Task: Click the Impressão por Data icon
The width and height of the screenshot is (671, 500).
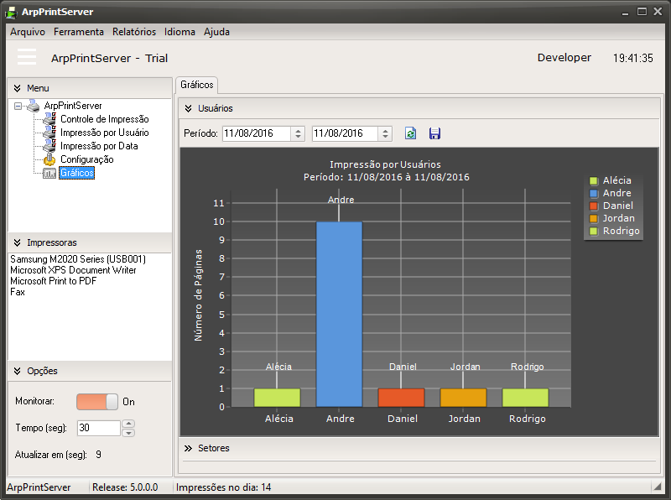Action: pyautogui.click(x=49, y=146)
